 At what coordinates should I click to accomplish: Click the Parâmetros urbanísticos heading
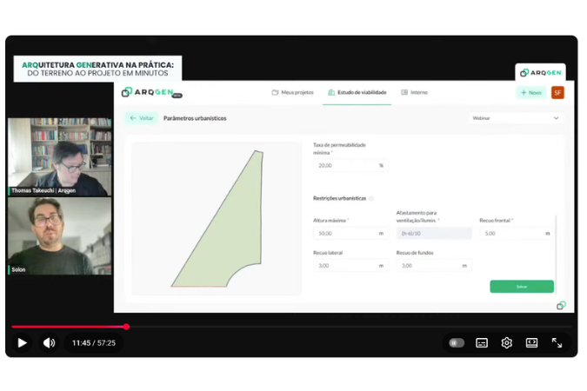pyautogui.click(x=195, y=118)
